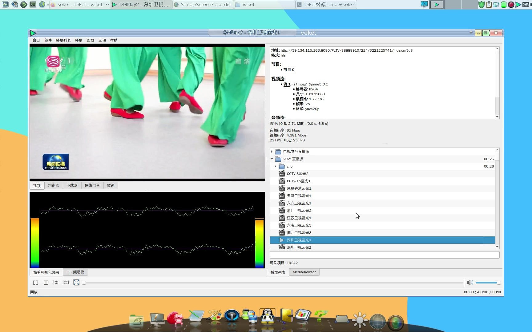This screenshot has width=532, height=332.
Task: Click the video display area
Action: click(147, 113)
